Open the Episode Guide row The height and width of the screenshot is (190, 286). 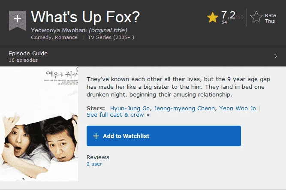143,56
